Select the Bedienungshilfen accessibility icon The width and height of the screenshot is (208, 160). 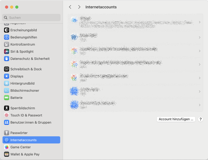7,37
